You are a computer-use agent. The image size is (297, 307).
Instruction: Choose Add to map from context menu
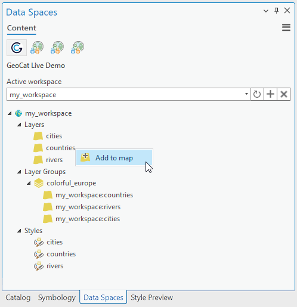[114, 158]
